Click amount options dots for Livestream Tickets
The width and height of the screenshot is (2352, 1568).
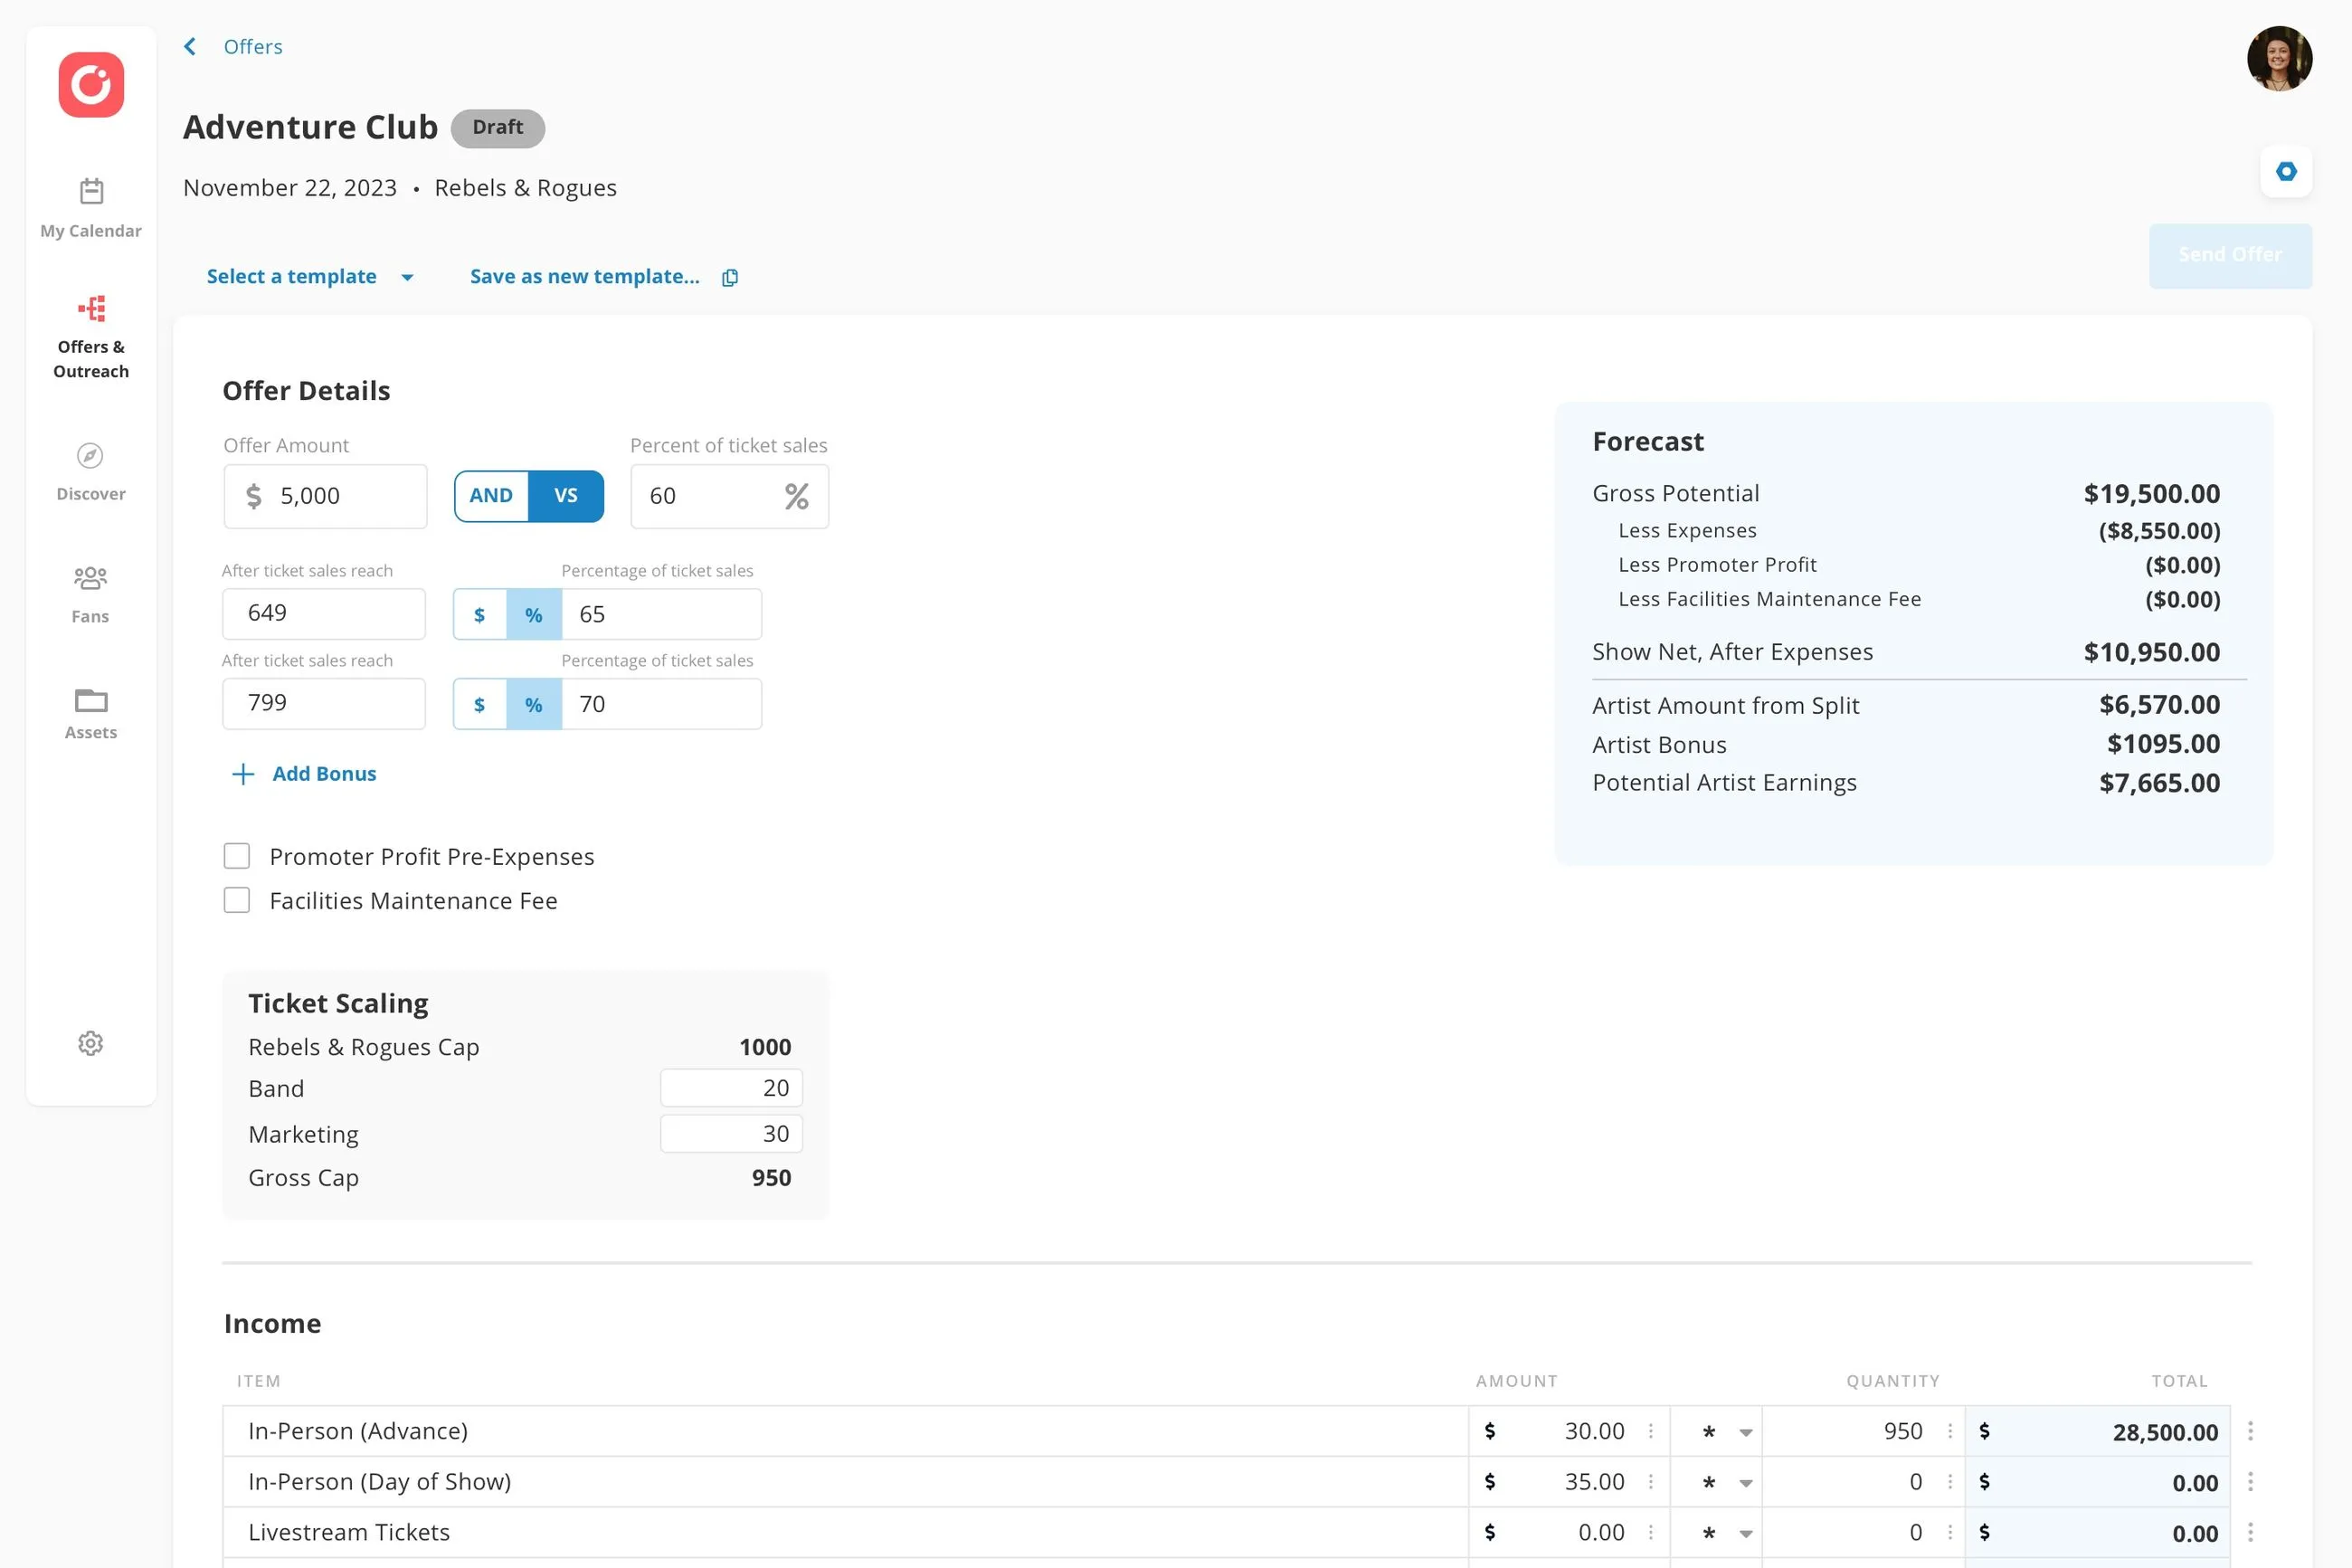(1650, 1533)
